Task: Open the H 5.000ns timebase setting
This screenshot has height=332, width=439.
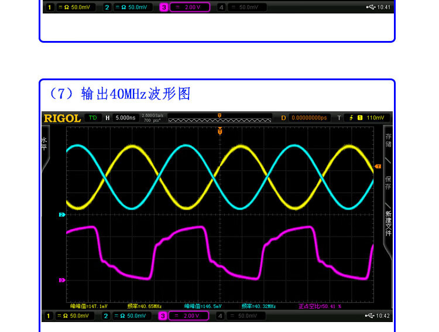Action: click(121, 118)
